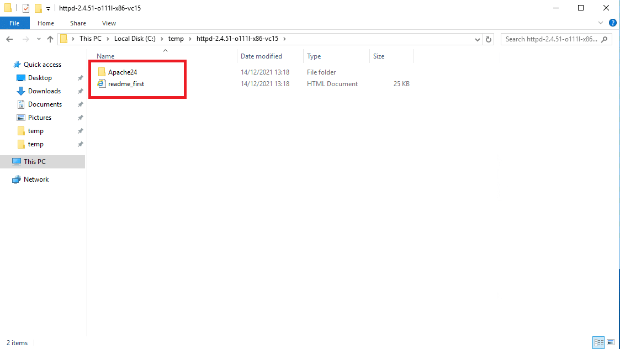620x349 pixels.
Task: Open Desktop in the navigation pane
Action: click(x=40, y=78)
